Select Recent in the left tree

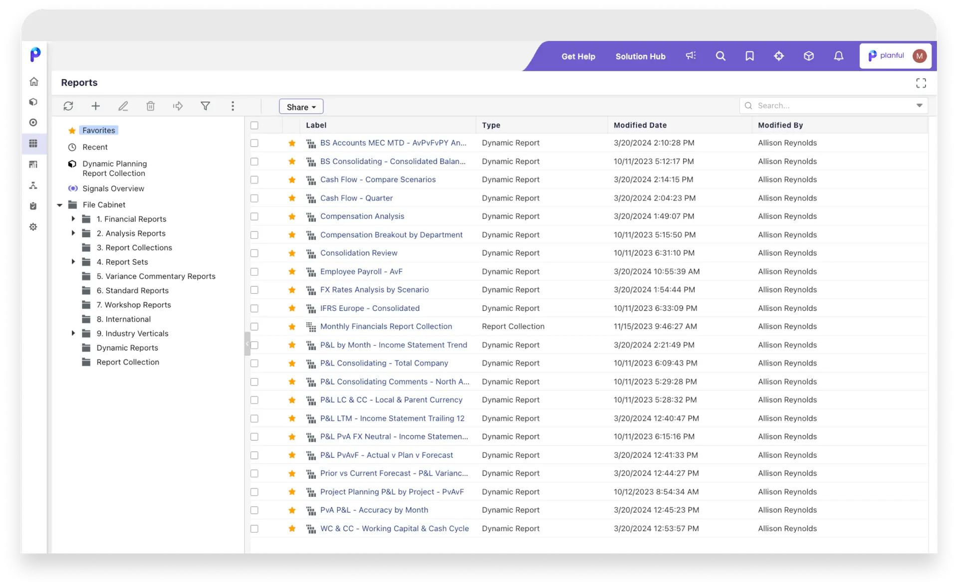(x=95, y=147)
